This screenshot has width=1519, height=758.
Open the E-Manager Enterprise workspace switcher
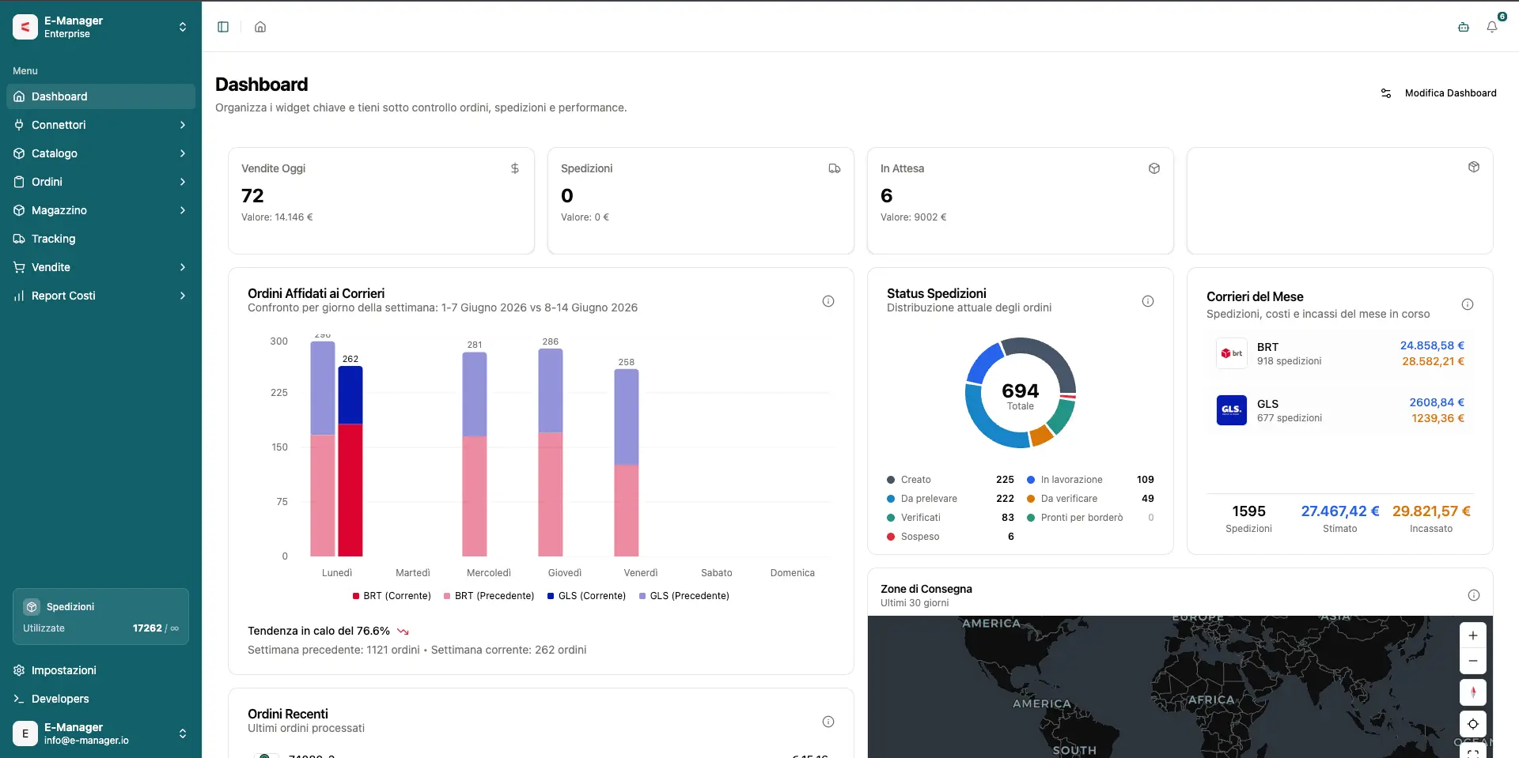coord(100,27)
